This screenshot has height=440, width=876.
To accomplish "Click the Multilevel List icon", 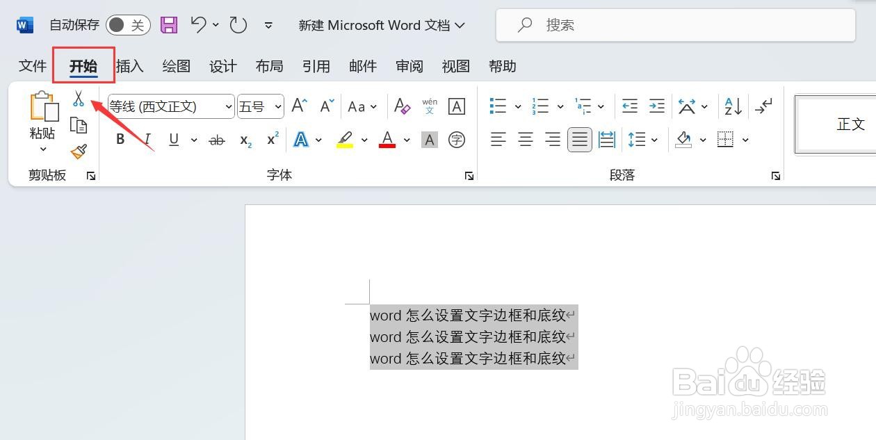I will 583,106.
